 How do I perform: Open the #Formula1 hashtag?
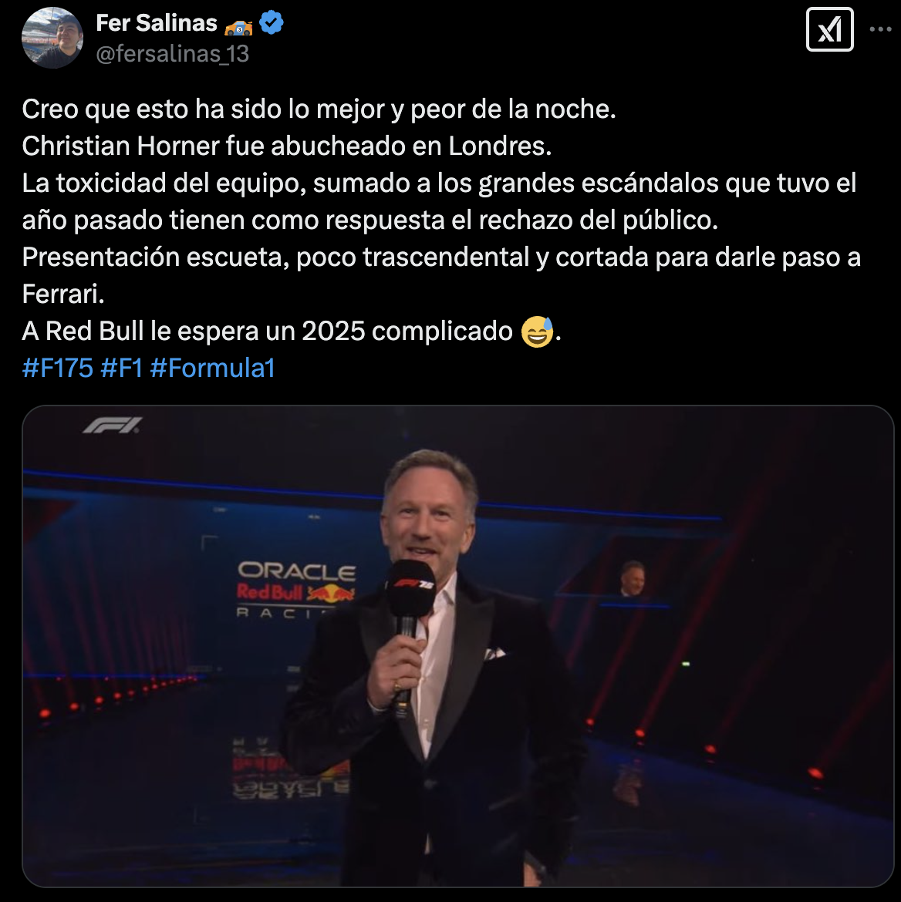coord(213,369)
